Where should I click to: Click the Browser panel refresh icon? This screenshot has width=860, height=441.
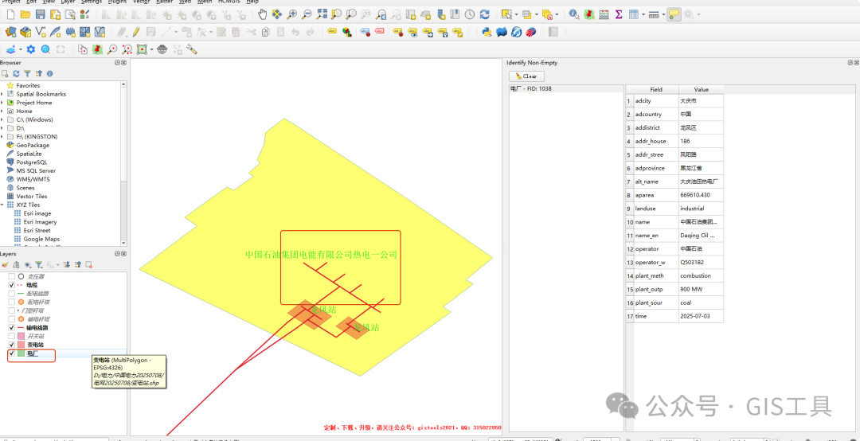[x=16, y=73]
